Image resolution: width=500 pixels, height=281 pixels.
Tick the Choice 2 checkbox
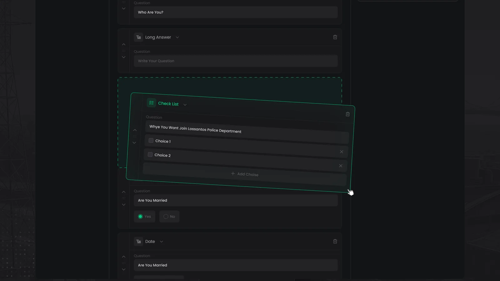click(150, 155)
